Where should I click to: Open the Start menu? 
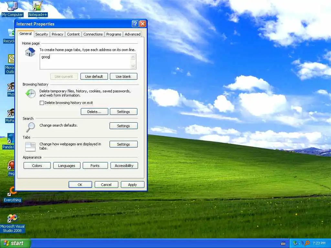click(16, 243)
